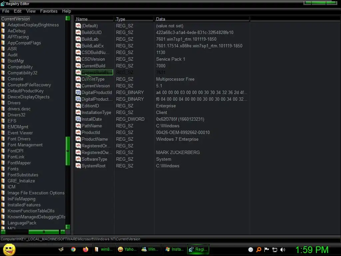This screenshot has height=256, width=341.
Task: Click folder icon of AeDebug key
Action: [x=3, y=31]
